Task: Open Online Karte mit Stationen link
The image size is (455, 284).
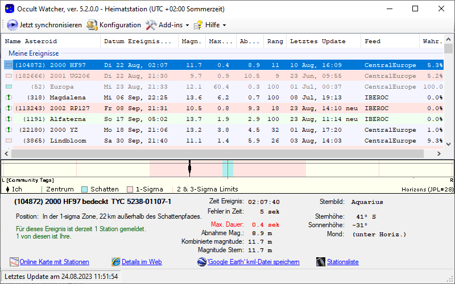Action: [54, 262]
